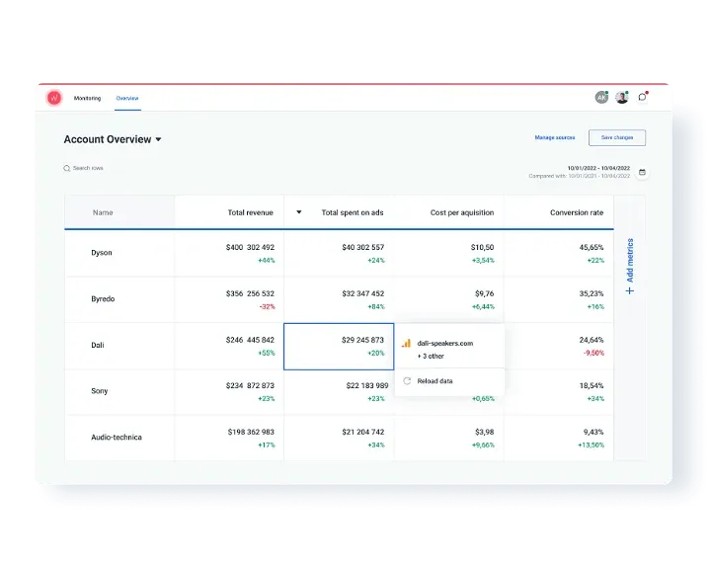Click Dyson revenue $400 302 492
Viewport: 711px width, 567px height.
click(x=250, y=247)
